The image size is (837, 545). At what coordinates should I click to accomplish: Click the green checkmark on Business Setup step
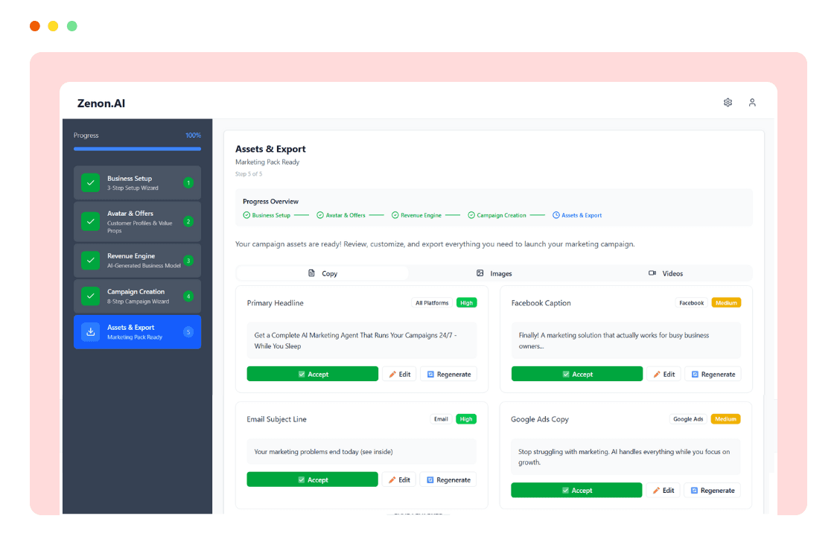(89, 182)
